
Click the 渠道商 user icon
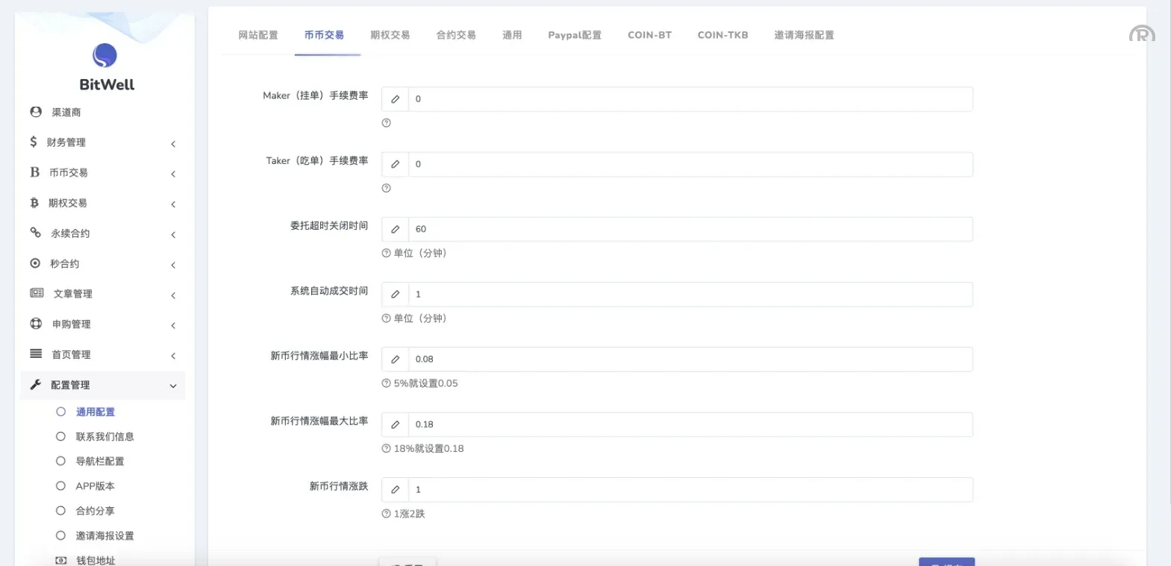click(x=36, y=112)
